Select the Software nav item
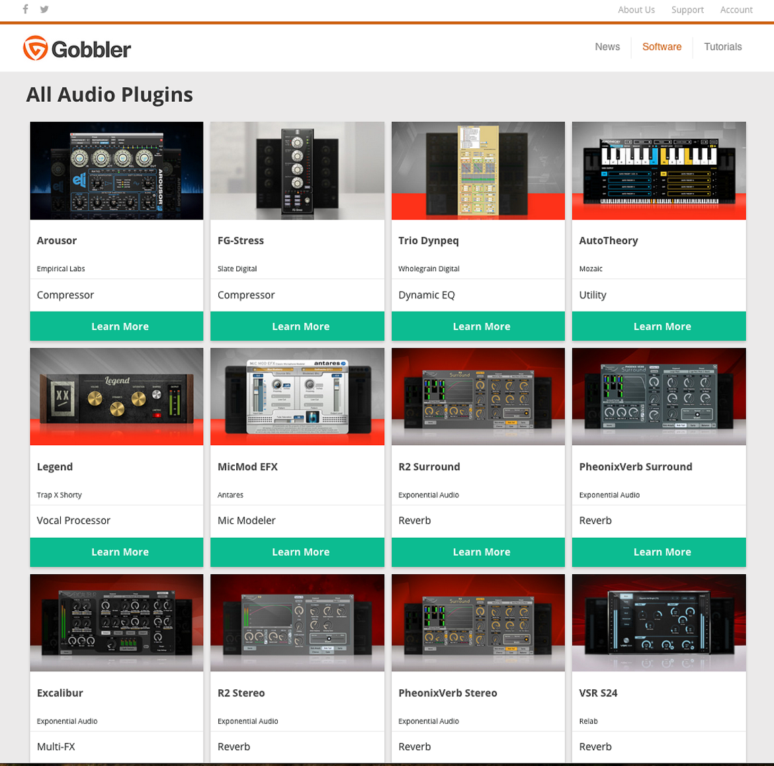This screenshot has width=774, height=766. (662, 47)
